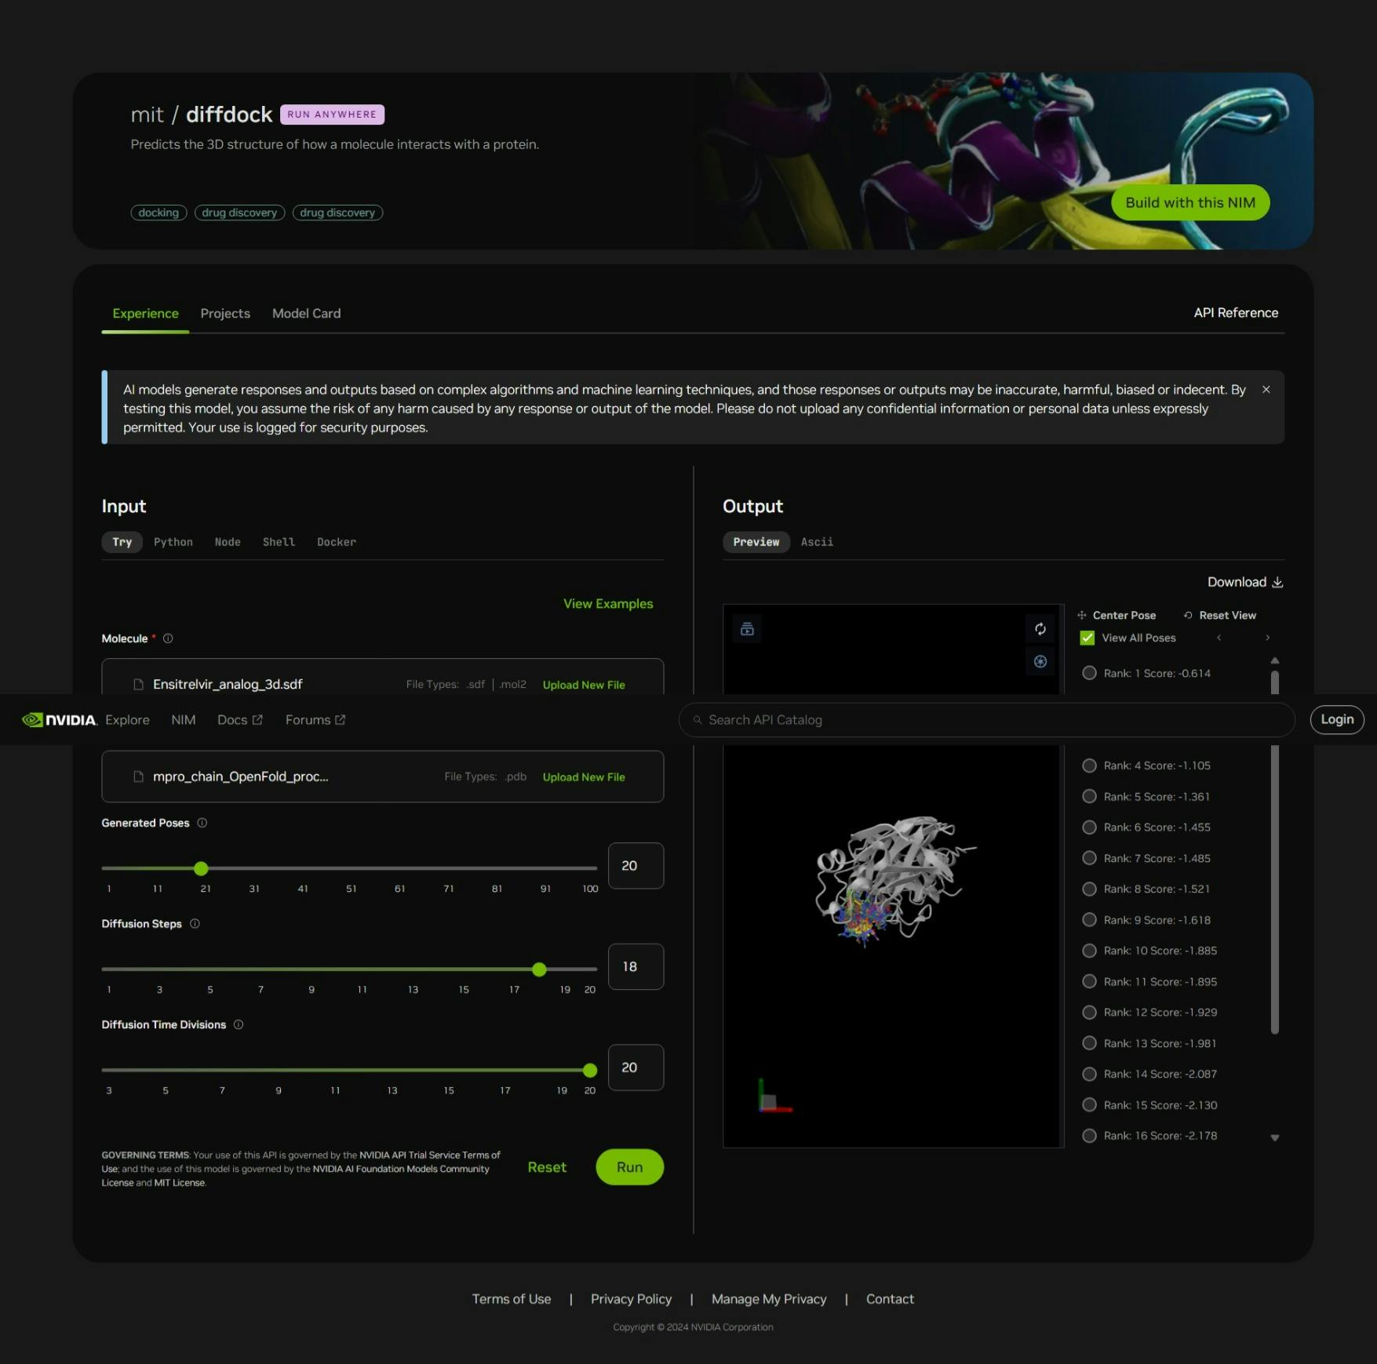The height and width of the screenshot is (1364, 1377).
Task: Select Rank 14 Score -2.087 pose
Action: click(x=1089, y=1074)
